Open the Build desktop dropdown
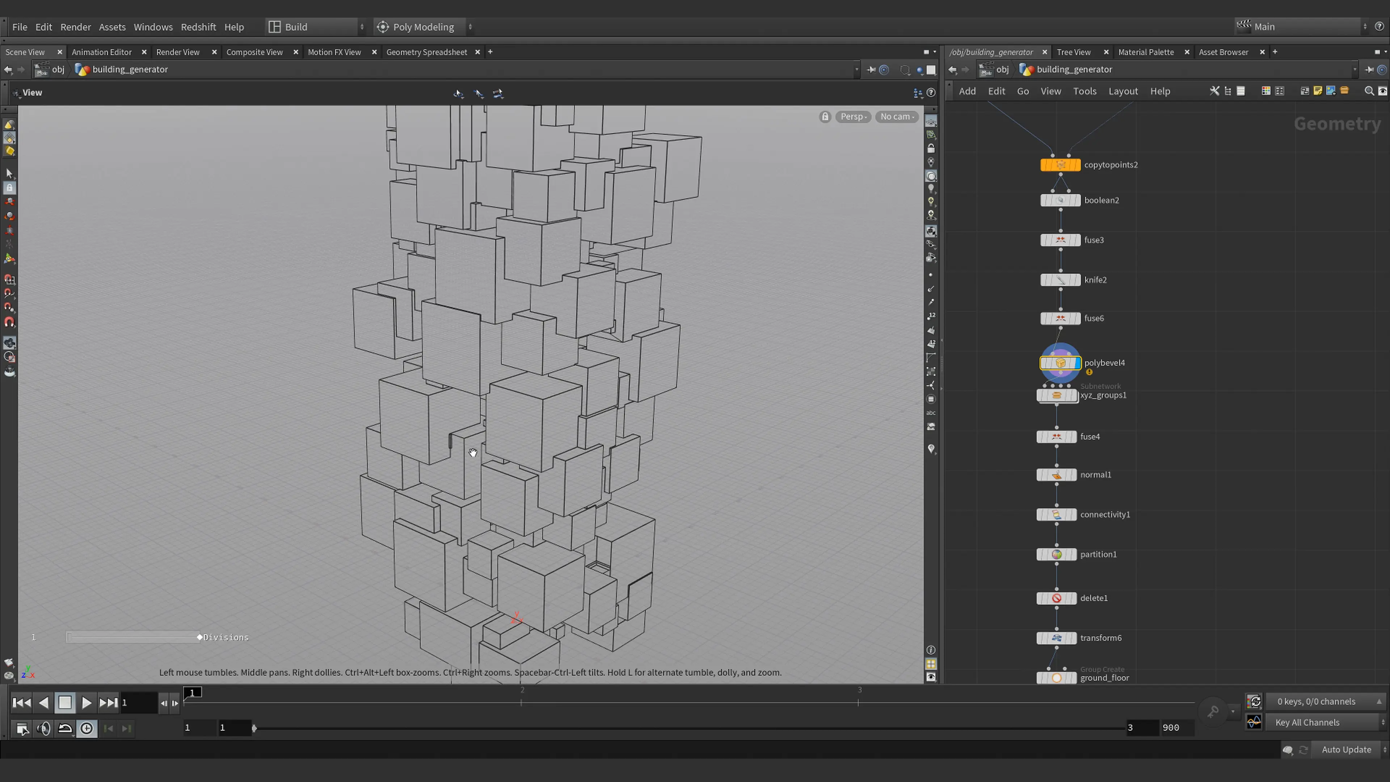Screen dimensions: 1390x782 (x=316, y=27)
